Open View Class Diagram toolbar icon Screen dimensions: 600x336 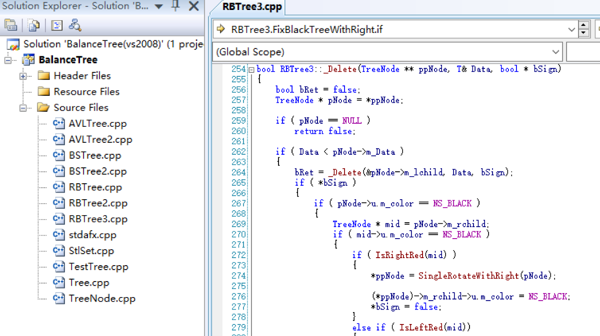click(75, 25)
